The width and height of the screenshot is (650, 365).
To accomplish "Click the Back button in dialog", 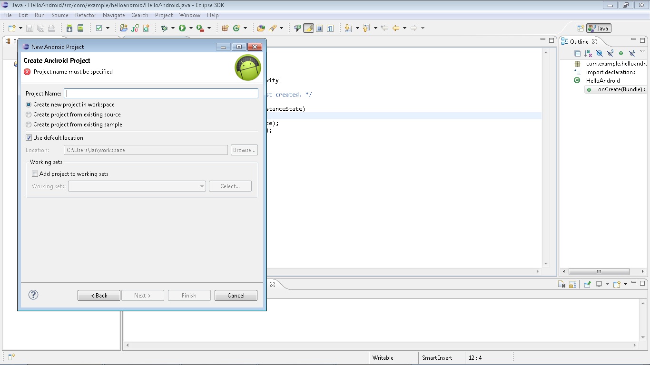I will (99, 295).
